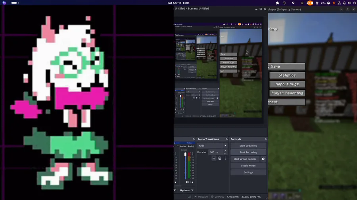
Task: Open the accessibility menu icon
Action: tap(317, 3)
